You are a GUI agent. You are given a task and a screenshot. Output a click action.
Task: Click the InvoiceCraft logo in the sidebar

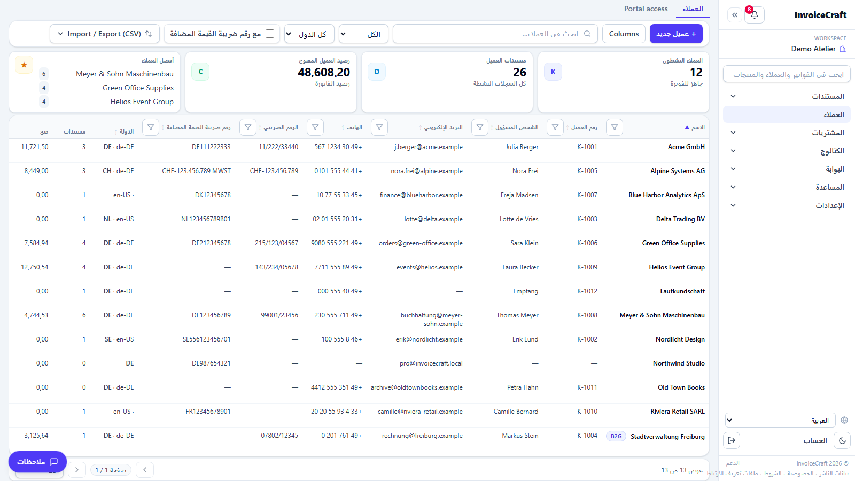tap(820, 15)
